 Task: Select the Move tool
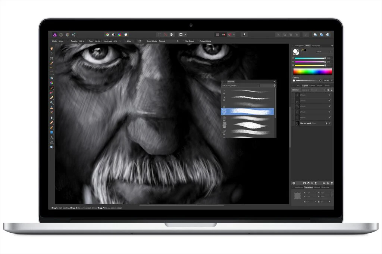(52, 53)
